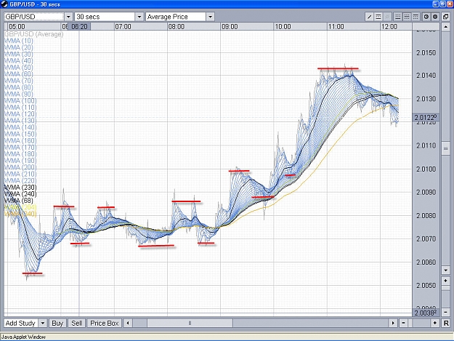The image size is (454, 341).
Task: Click the WMA (100) legend entry
Action: click(20, 101)
